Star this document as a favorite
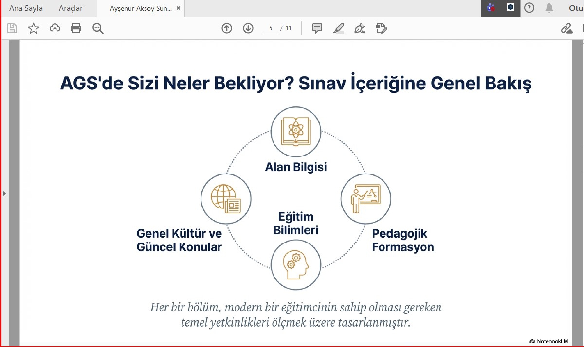Viewport: 584px width, 347px height. tap(33, 28)
